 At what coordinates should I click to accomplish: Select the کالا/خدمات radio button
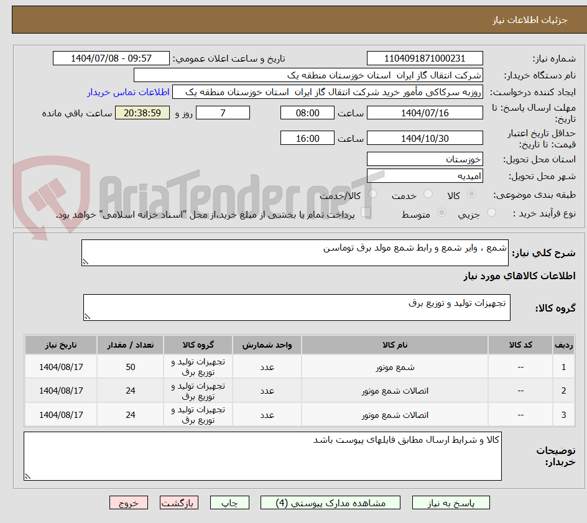click(372, 194)
